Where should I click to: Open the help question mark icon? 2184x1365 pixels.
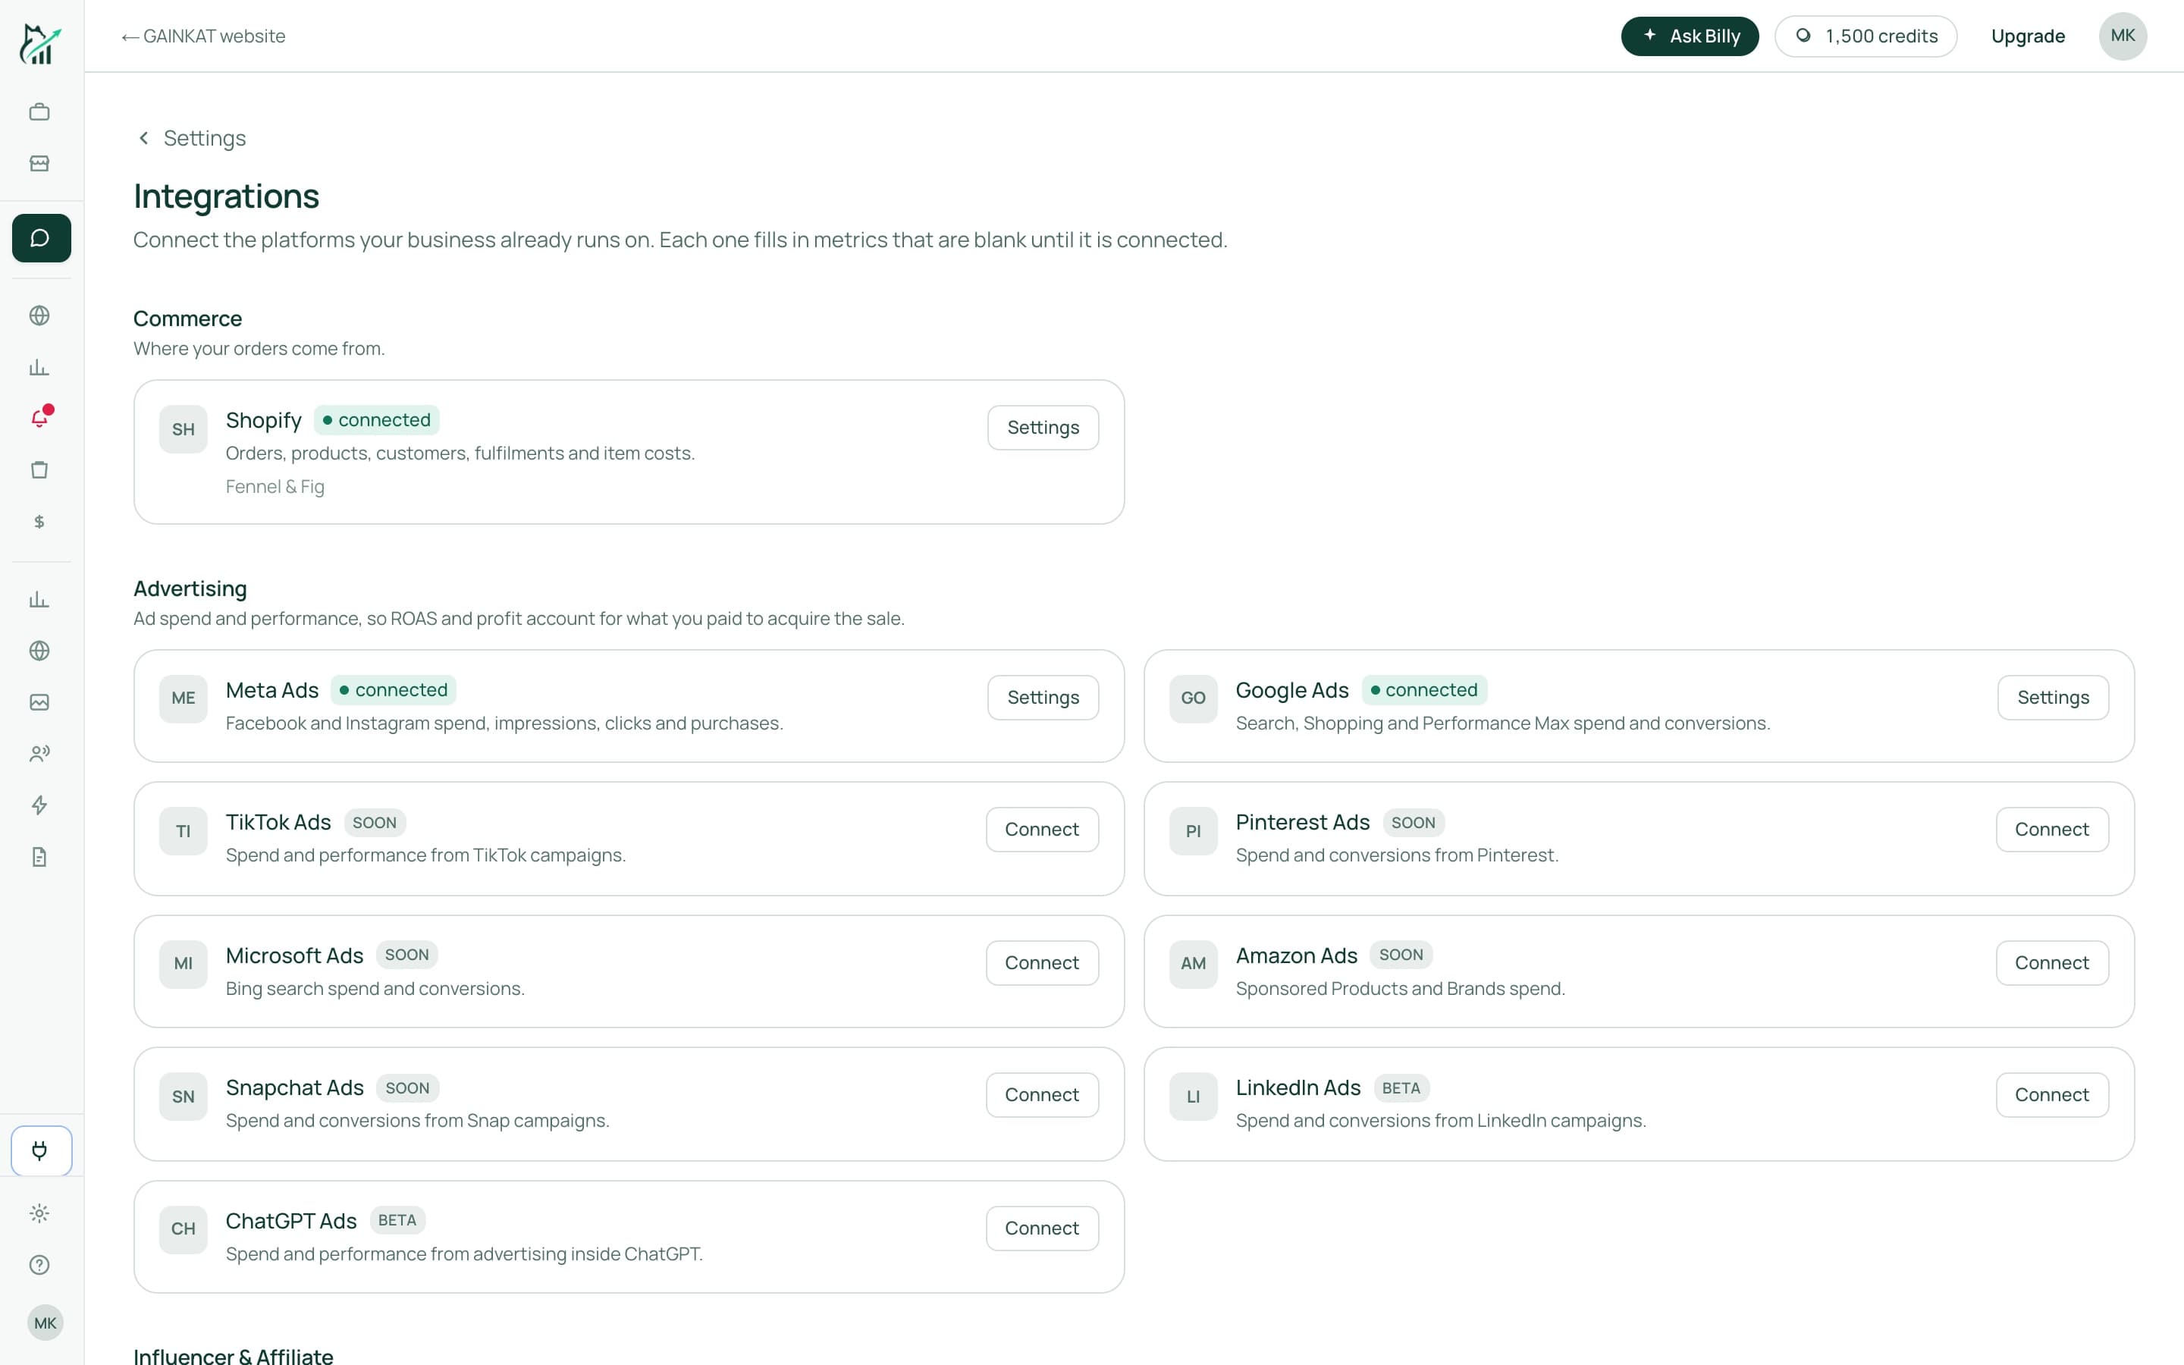point(39,1265)
